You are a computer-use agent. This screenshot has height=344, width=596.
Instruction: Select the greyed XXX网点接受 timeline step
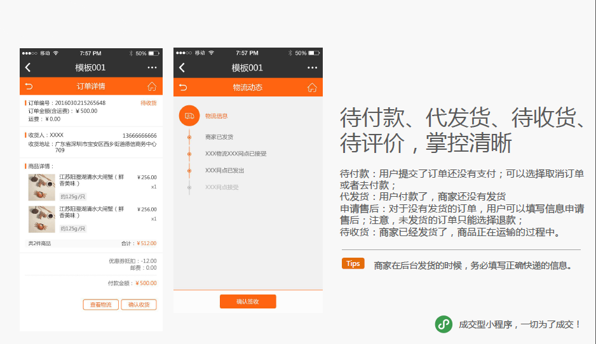click(x=222, y=187)
